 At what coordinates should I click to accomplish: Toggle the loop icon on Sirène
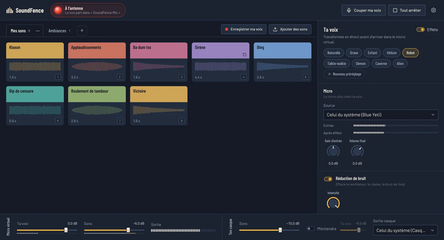244,55
